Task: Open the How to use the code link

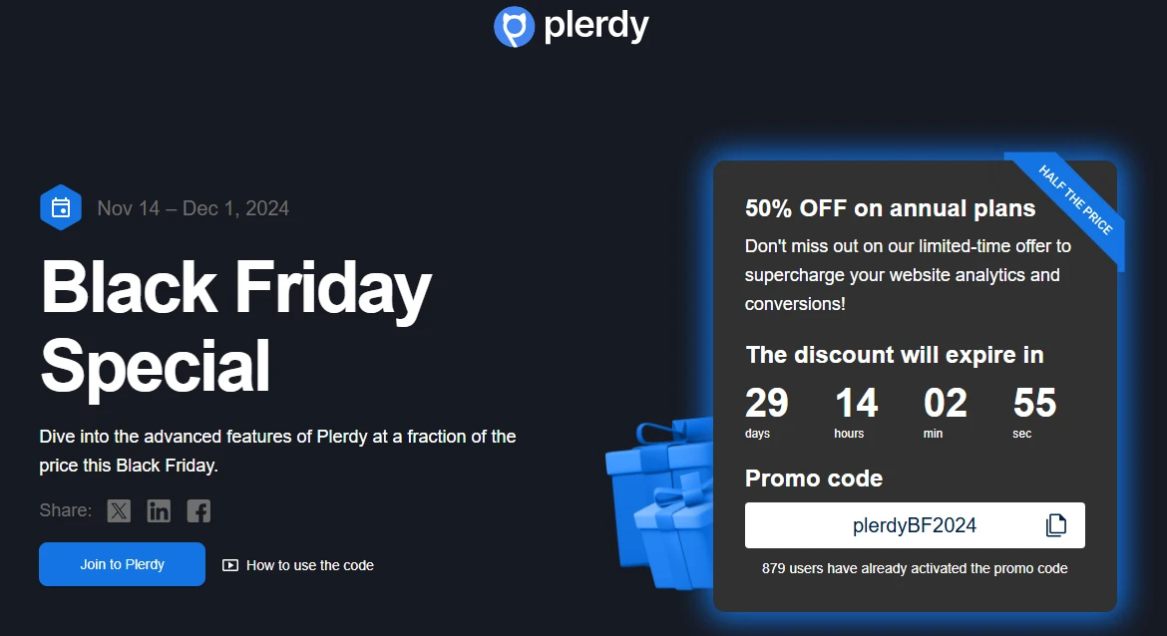Action: 309,565
